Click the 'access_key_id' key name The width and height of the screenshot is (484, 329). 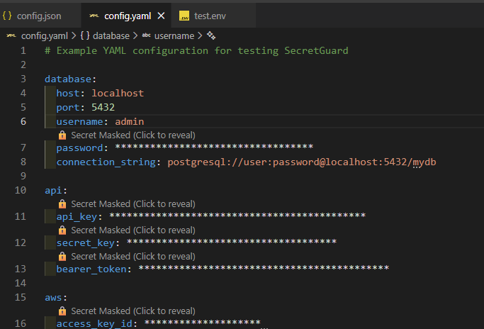coord(94,324)
